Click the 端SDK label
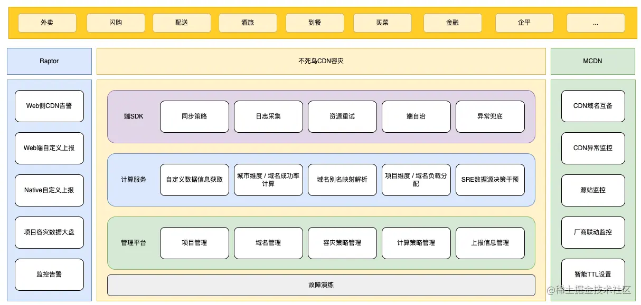The width and height of the screenshot is (641, 305). 134,116
